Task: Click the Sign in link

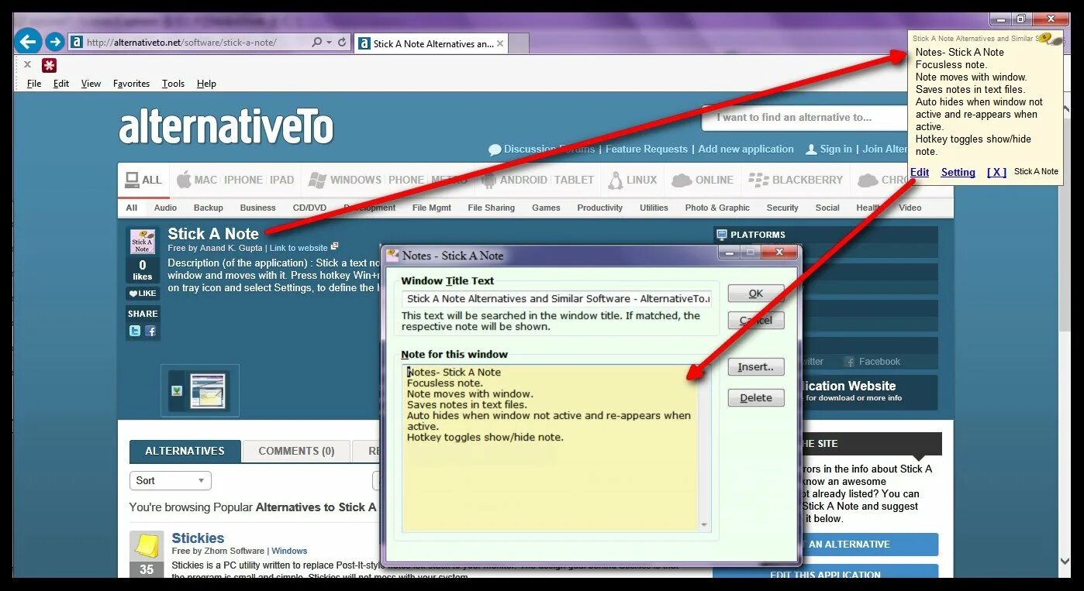Action: point(829,149)
